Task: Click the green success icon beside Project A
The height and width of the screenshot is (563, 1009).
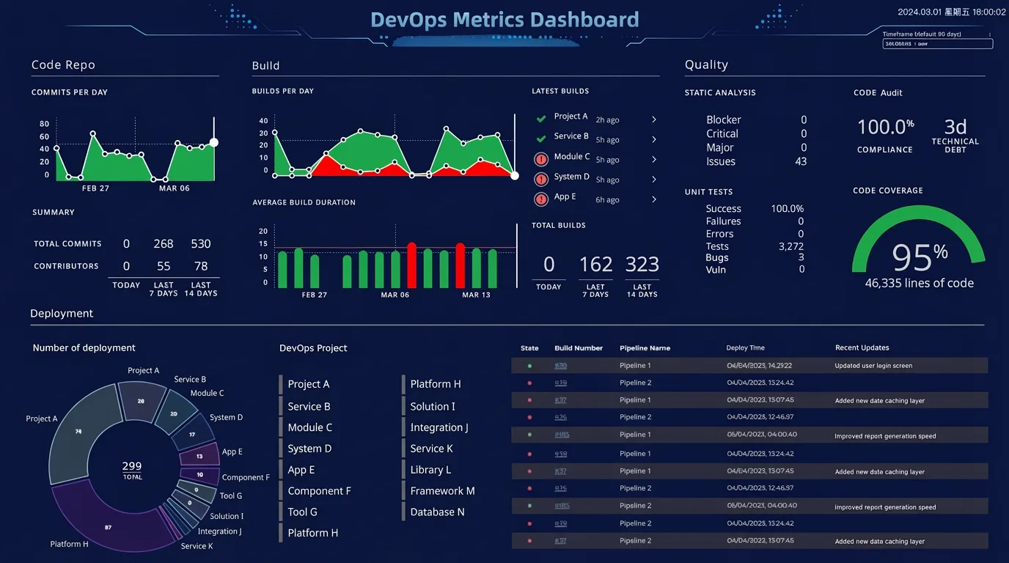Action: (x=543, y=119)
